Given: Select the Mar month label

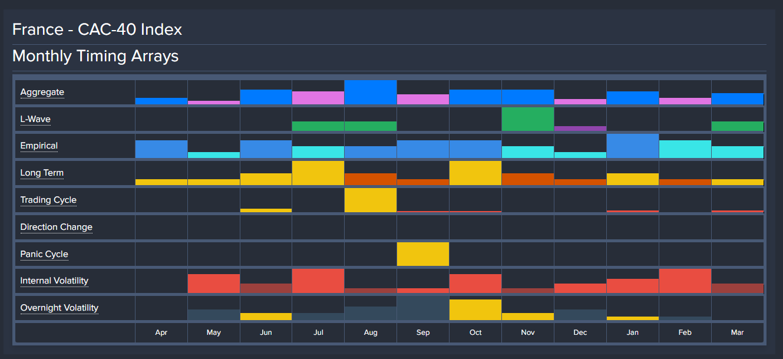Looking at the screenshot, I should [x=738, y=332].
